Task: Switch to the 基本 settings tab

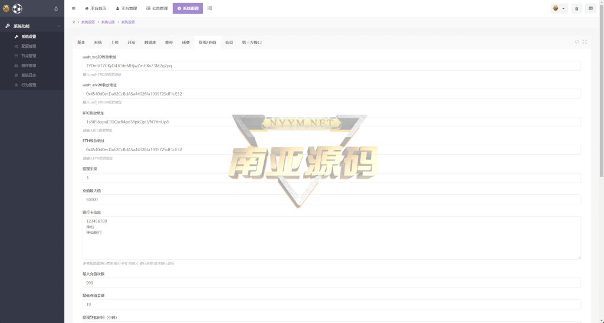Action: 81,43
